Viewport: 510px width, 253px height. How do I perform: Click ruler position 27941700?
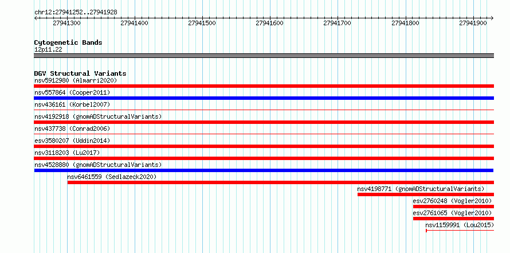point(338,23)
